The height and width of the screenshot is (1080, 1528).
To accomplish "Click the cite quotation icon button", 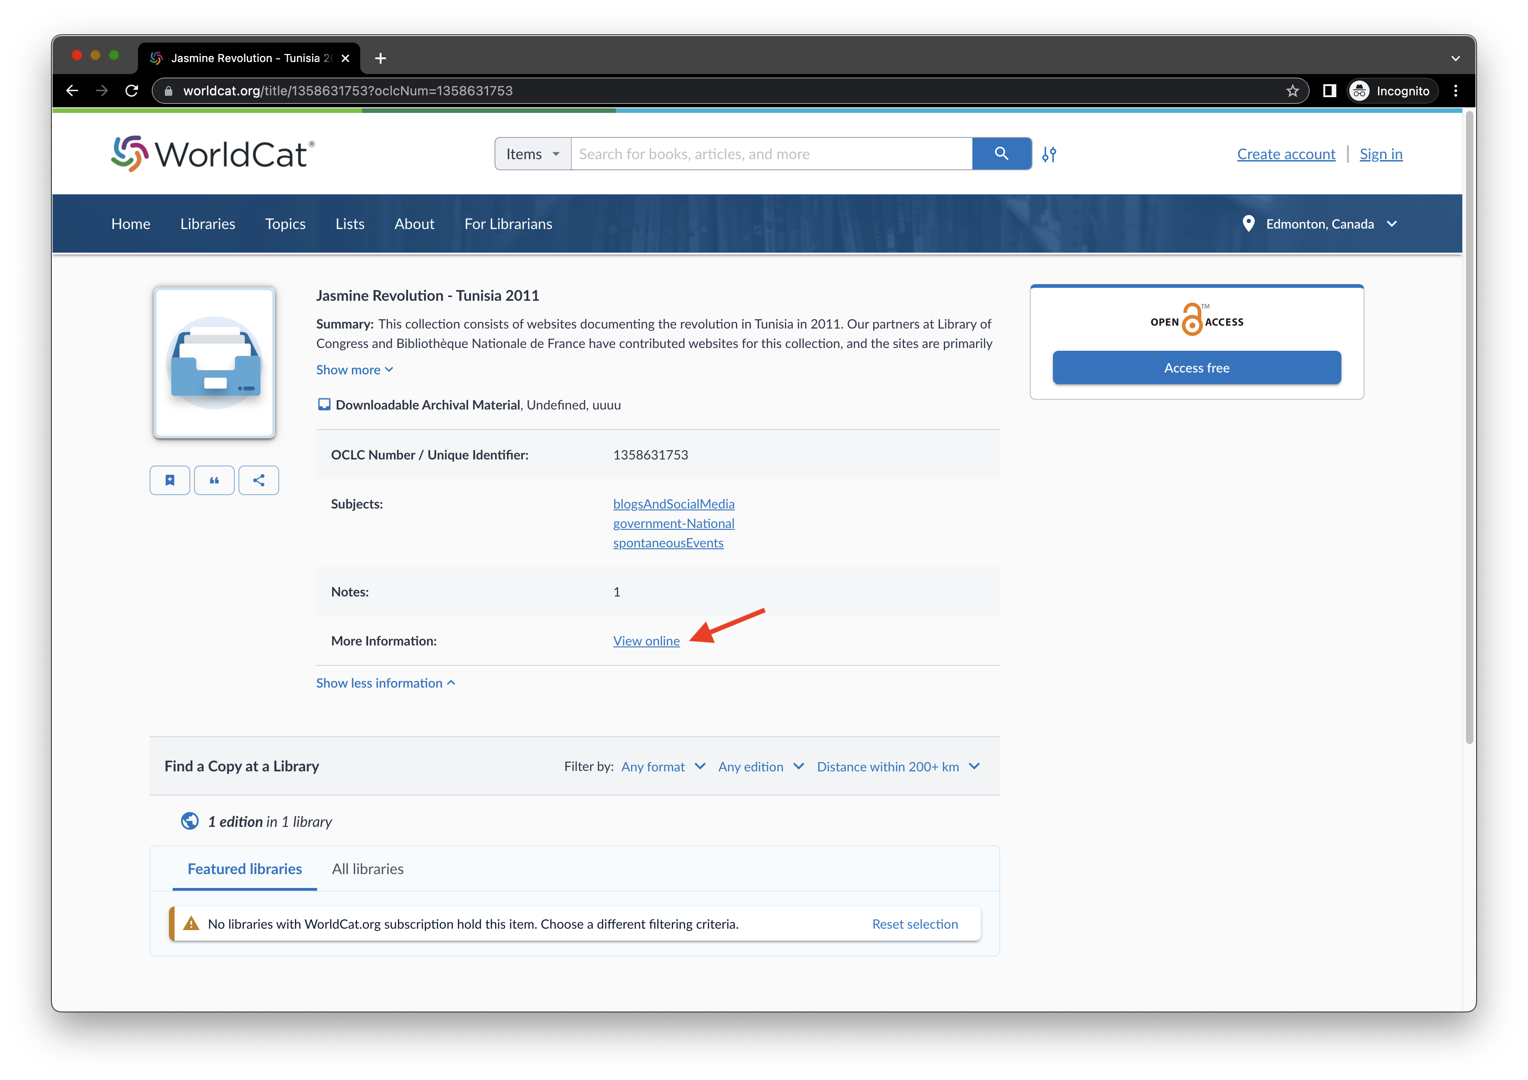I will 214,480.
